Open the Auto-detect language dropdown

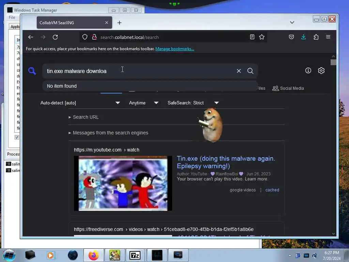tap(80, 103)
